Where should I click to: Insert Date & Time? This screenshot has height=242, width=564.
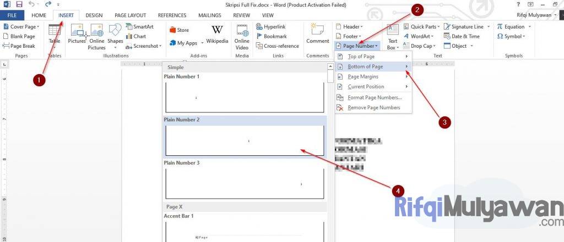[x=462, y=36]
